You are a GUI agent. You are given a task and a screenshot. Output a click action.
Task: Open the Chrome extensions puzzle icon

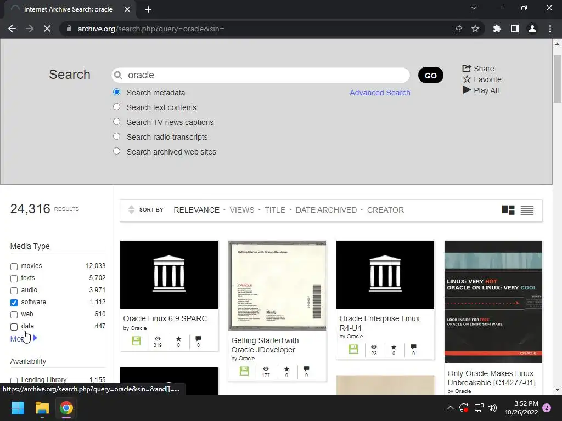pyautogui.click(x=497, y=29)
